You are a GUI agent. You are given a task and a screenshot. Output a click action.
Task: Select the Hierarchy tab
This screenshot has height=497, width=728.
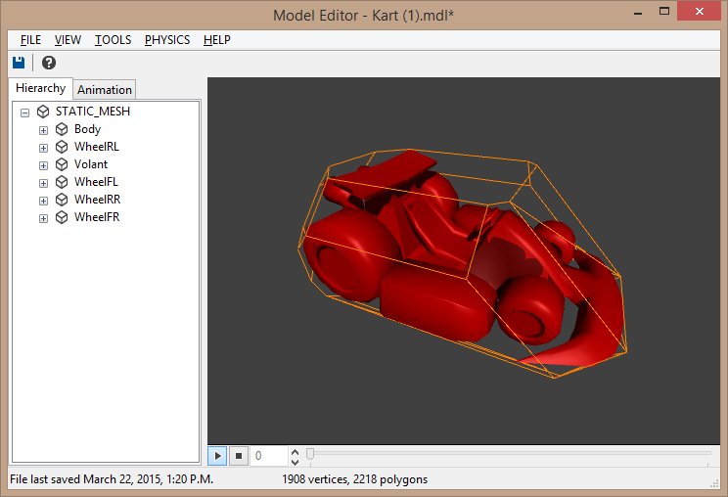(41, 88)
